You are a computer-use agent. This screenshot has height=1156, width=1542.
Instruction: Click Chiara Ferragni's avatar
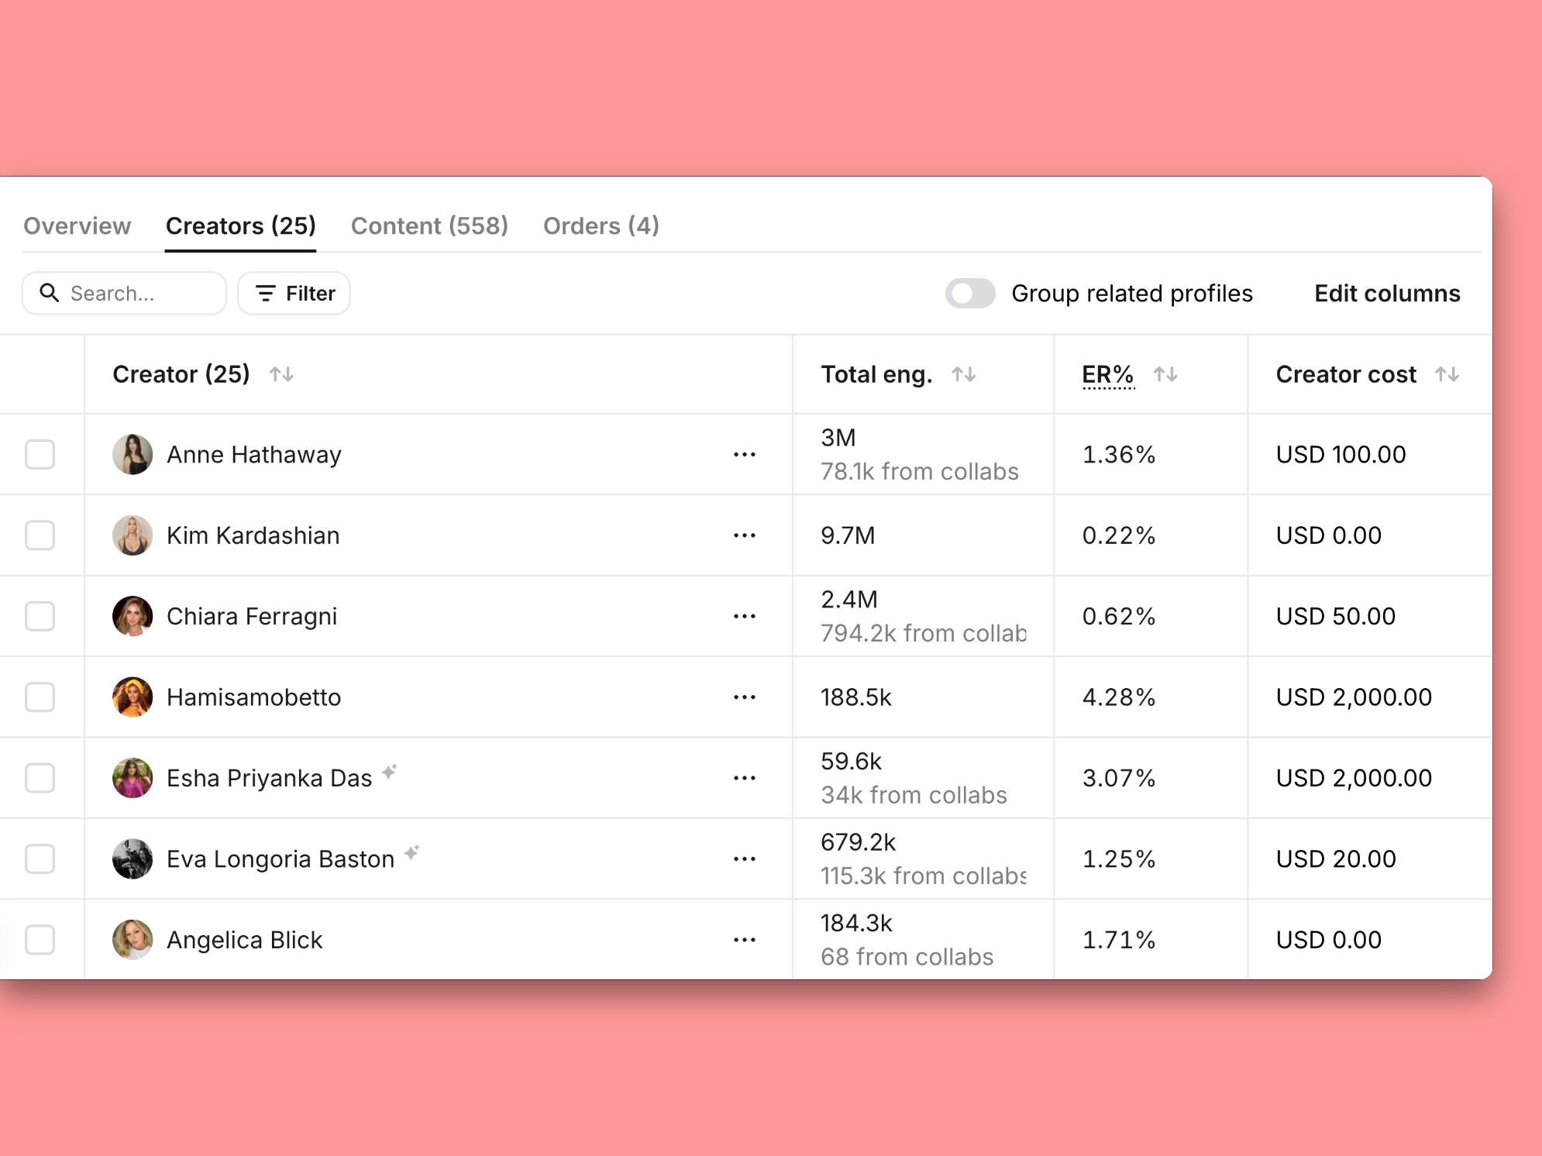(133, 617)
